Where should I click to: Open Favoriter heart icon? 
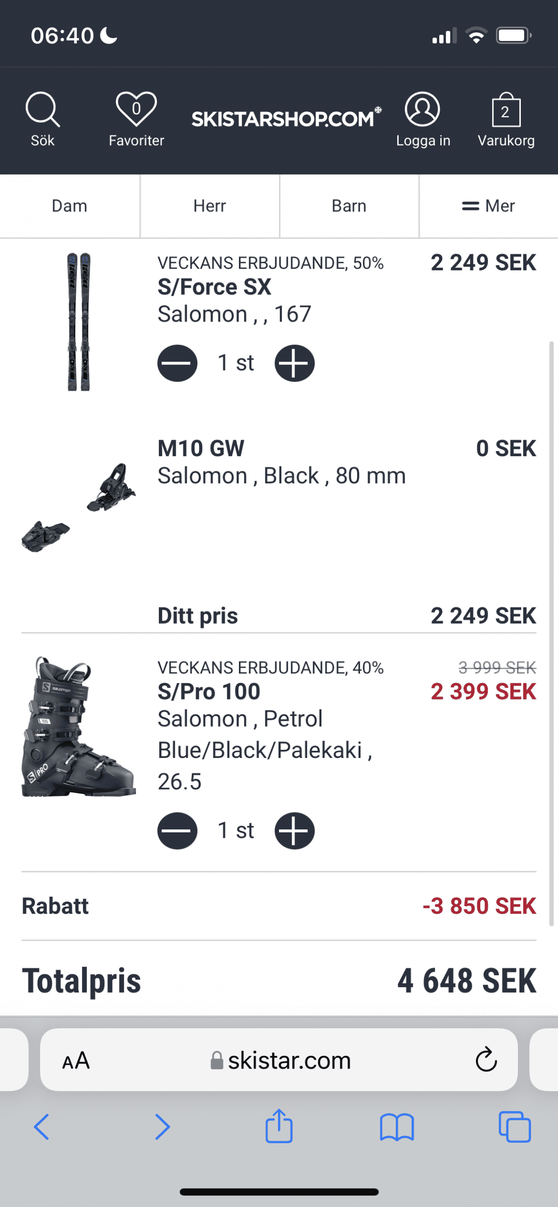point(136,109)
